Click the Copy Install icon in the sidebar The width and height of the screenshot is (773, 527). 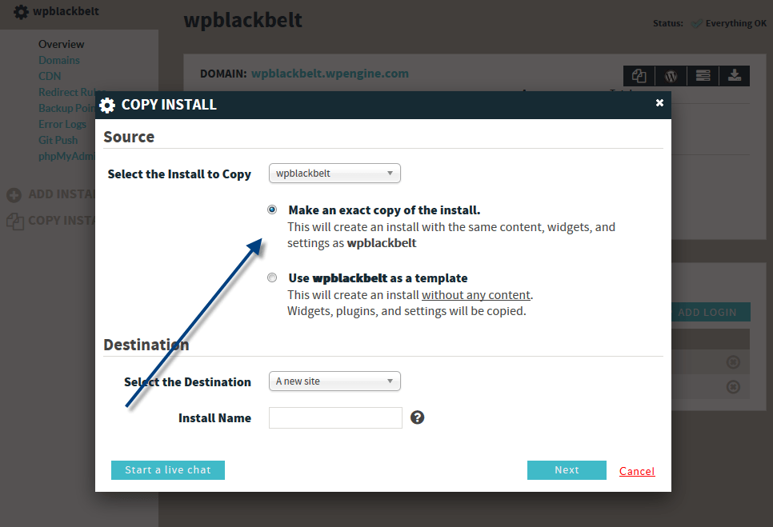tap(14, 222)
